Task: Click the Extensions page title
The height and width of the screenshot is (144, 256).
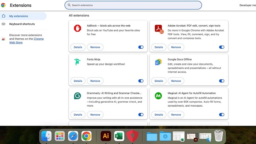Action: pos(20,5)
